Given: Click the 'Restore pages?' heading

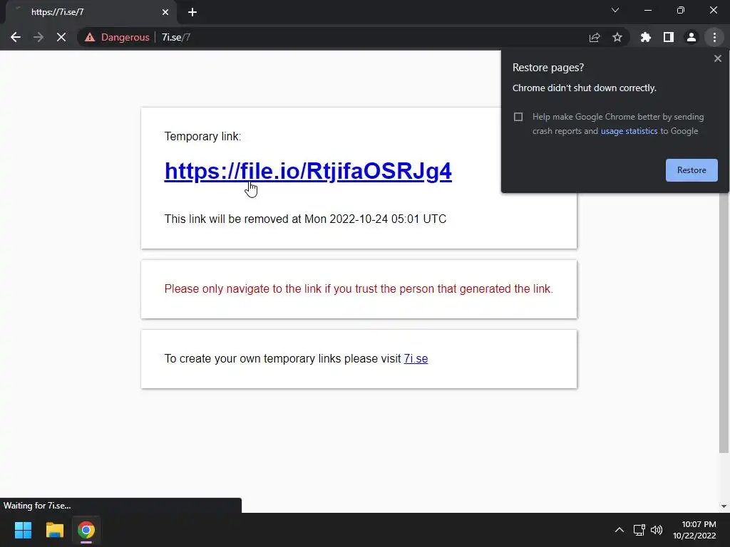Looking at the screenshot, I should coord(548,68).
